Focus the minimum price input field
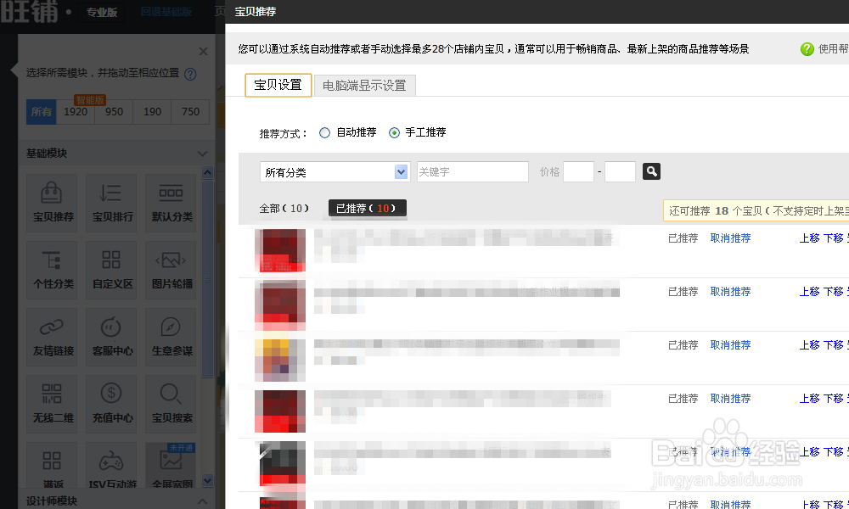Viewport: 849px width, 509px height. tap(578, 172)
